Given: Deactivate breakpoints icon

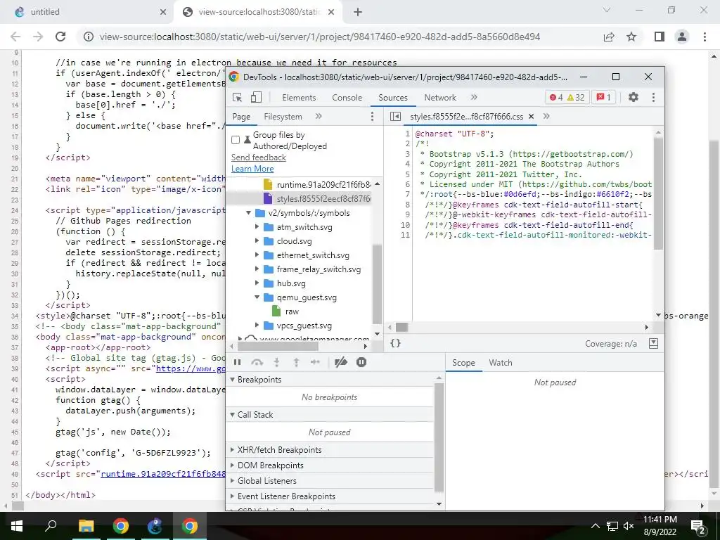Looking at the screenshot, I should [341, 362].
